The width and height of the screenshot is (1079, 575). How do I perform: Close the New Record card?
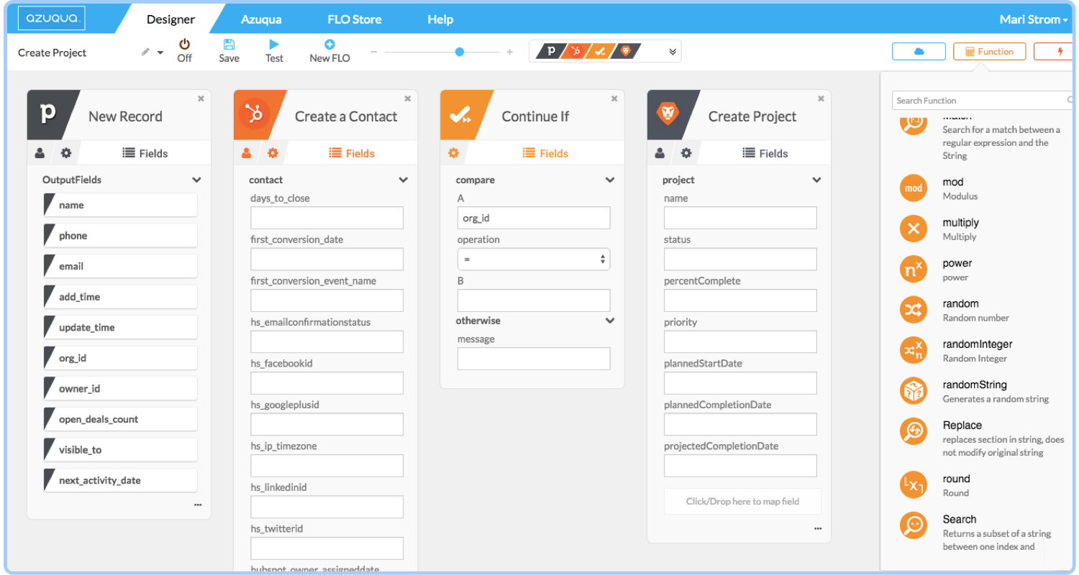coord(201,98)
